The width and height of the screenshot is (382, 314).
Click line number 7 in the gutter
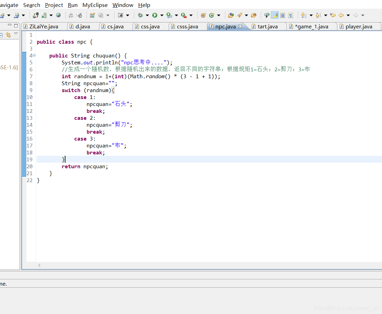coord(31,77)
